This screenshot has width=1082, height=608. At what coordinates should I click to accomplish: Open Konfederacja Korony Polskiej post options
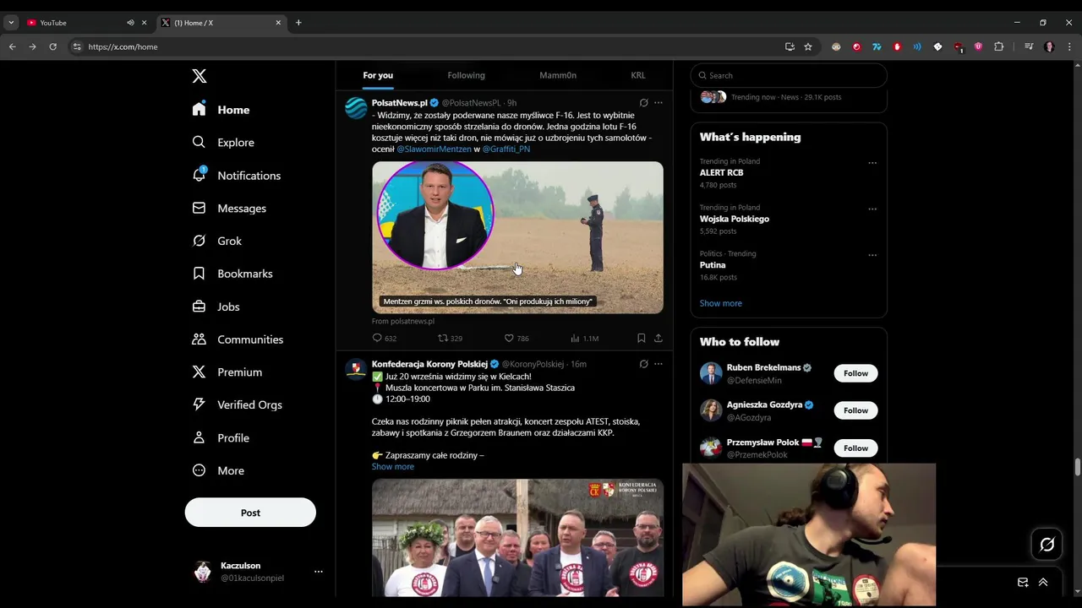658,364
